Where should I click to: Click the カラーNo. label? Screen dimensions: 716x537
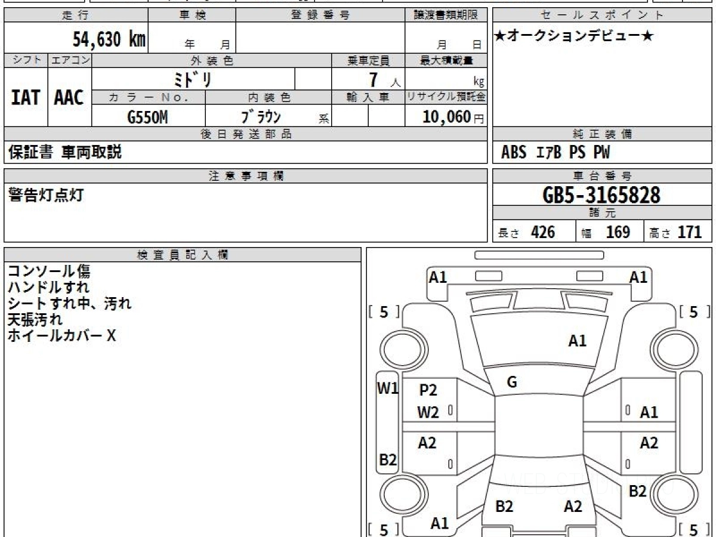(x=149, y=97)
